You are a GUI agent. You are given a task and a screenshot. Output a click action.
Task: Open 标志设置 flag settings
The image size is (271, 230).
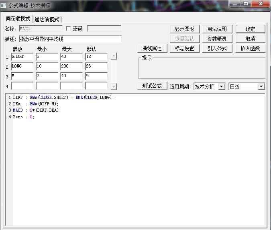[184, 48]
